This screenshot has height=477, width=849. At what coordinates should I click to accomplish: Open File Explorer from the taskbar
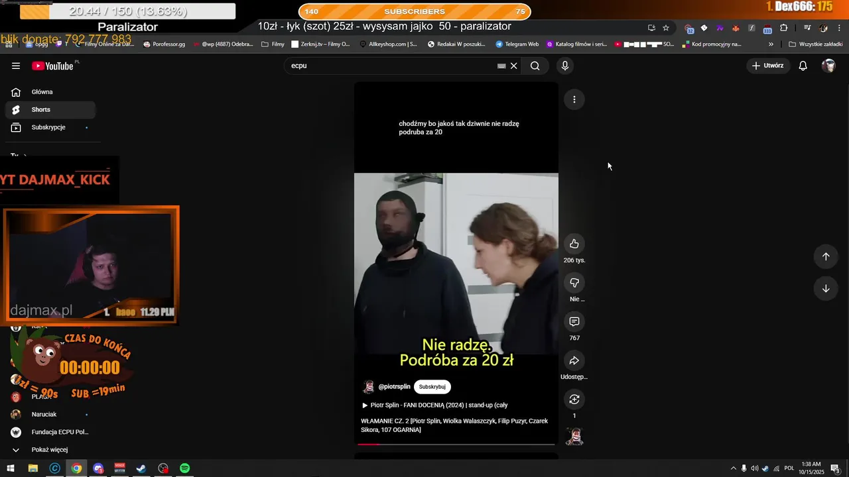(x=33, y=468)
